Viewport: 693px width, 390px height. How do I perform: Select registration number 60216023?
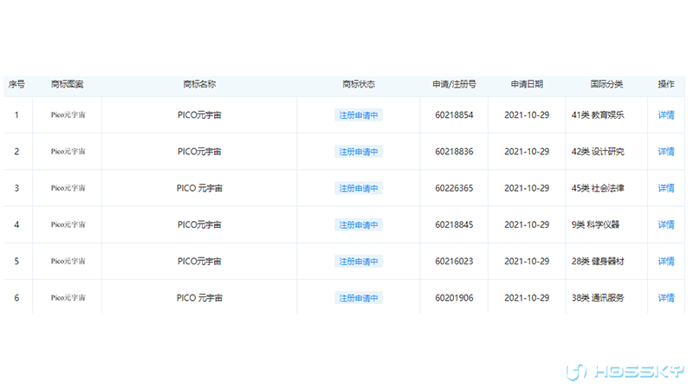454,262
